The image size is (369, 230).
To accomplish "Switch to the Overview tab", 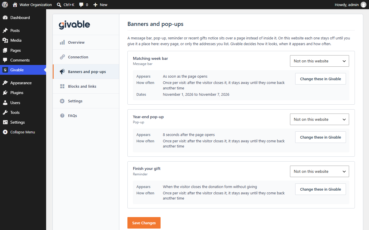I will [86, 42].
